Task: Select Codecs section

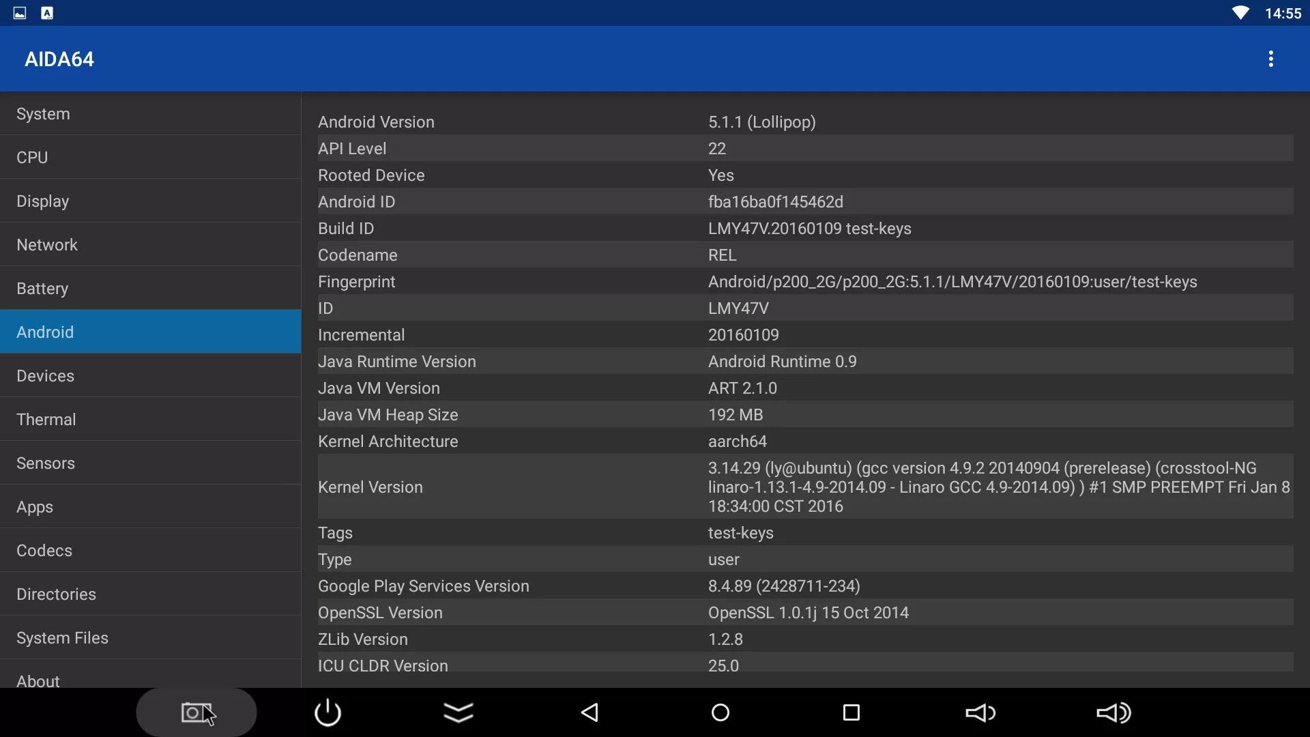Action: 43,550
